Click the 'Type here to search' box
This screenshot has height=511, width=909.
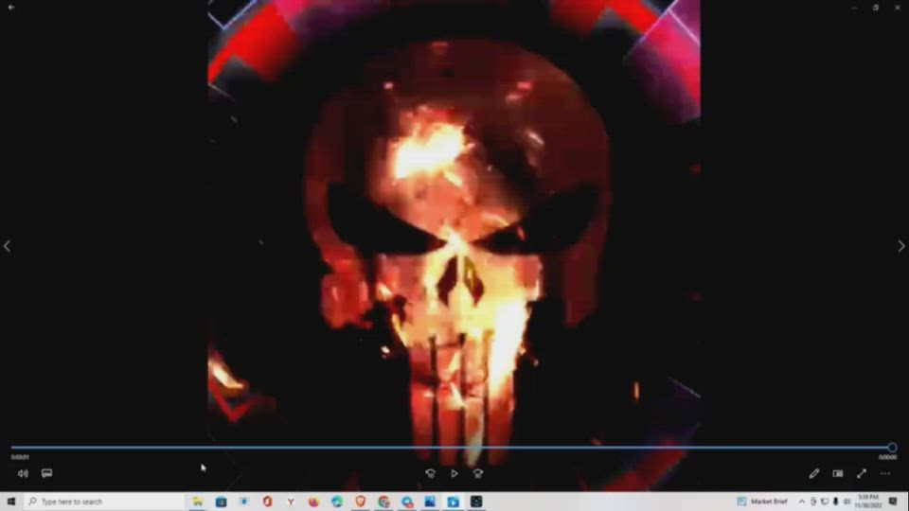click(x=104, y=502)
